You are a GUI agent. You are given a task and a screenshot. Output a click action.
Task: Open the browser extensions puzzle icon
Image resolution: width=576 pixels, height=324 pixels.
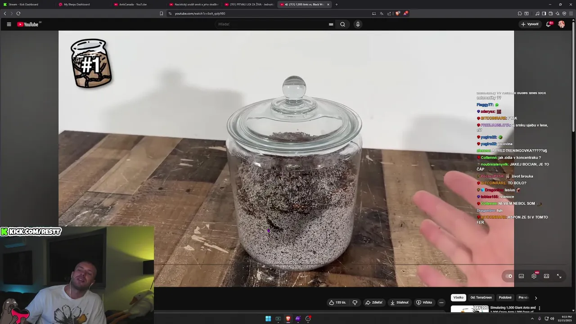[x=520, y=13]
